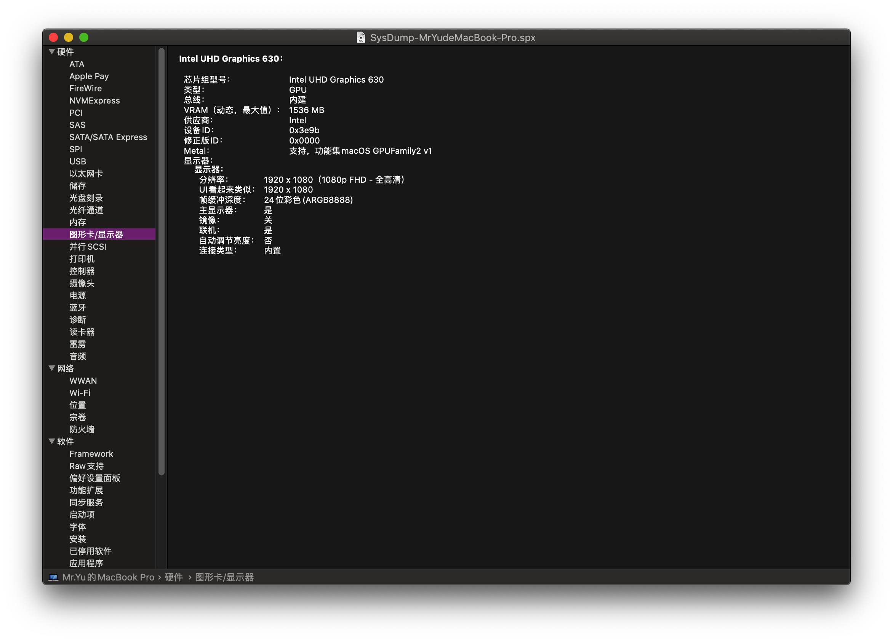Image resolution: width=893 pixels, height=641 pixels.
Task: Select the 雷雳 Thunderbolt sidebar item
Action: pos(78,344)
